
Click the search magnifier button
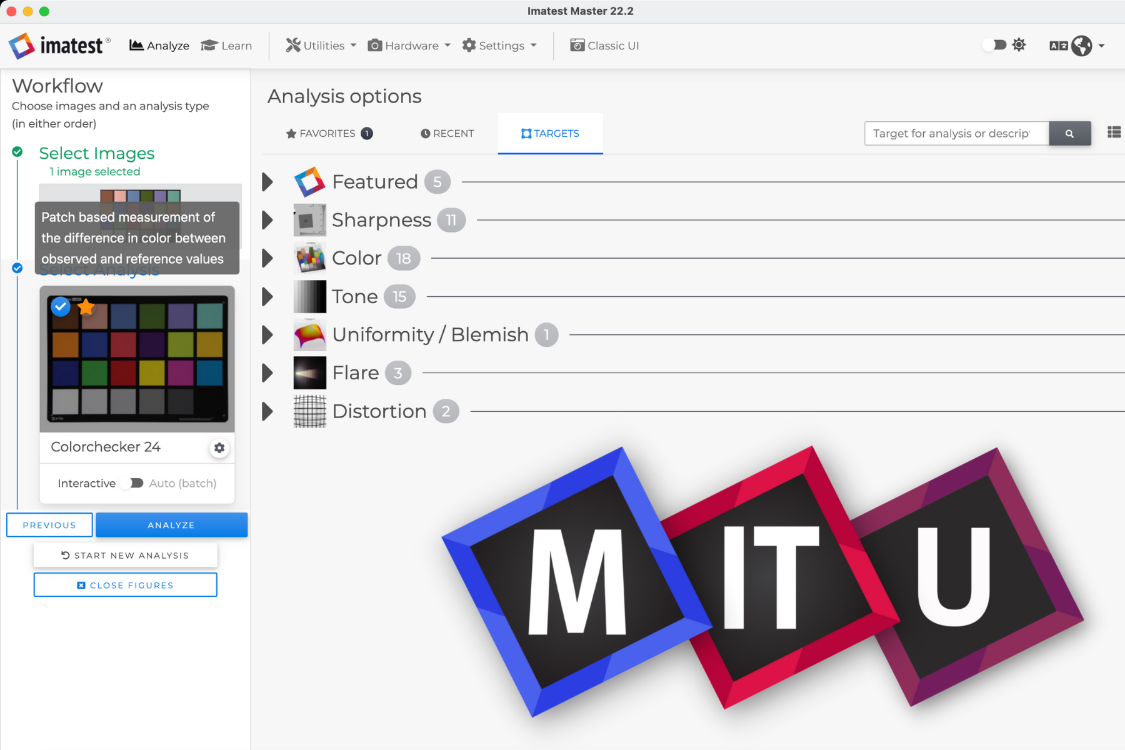tap(1069, 133)
